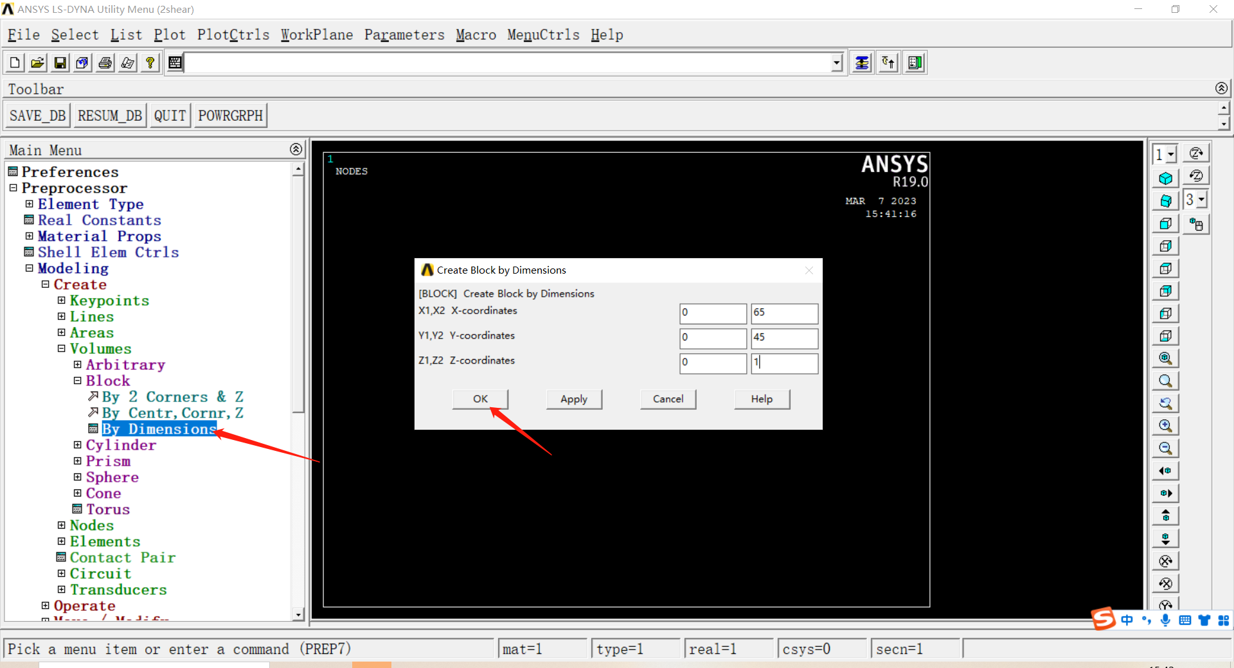Viewport: 1234px width, 668px height.
Task: Expand the Element Type tree node
Action: (x=29, y=204)
